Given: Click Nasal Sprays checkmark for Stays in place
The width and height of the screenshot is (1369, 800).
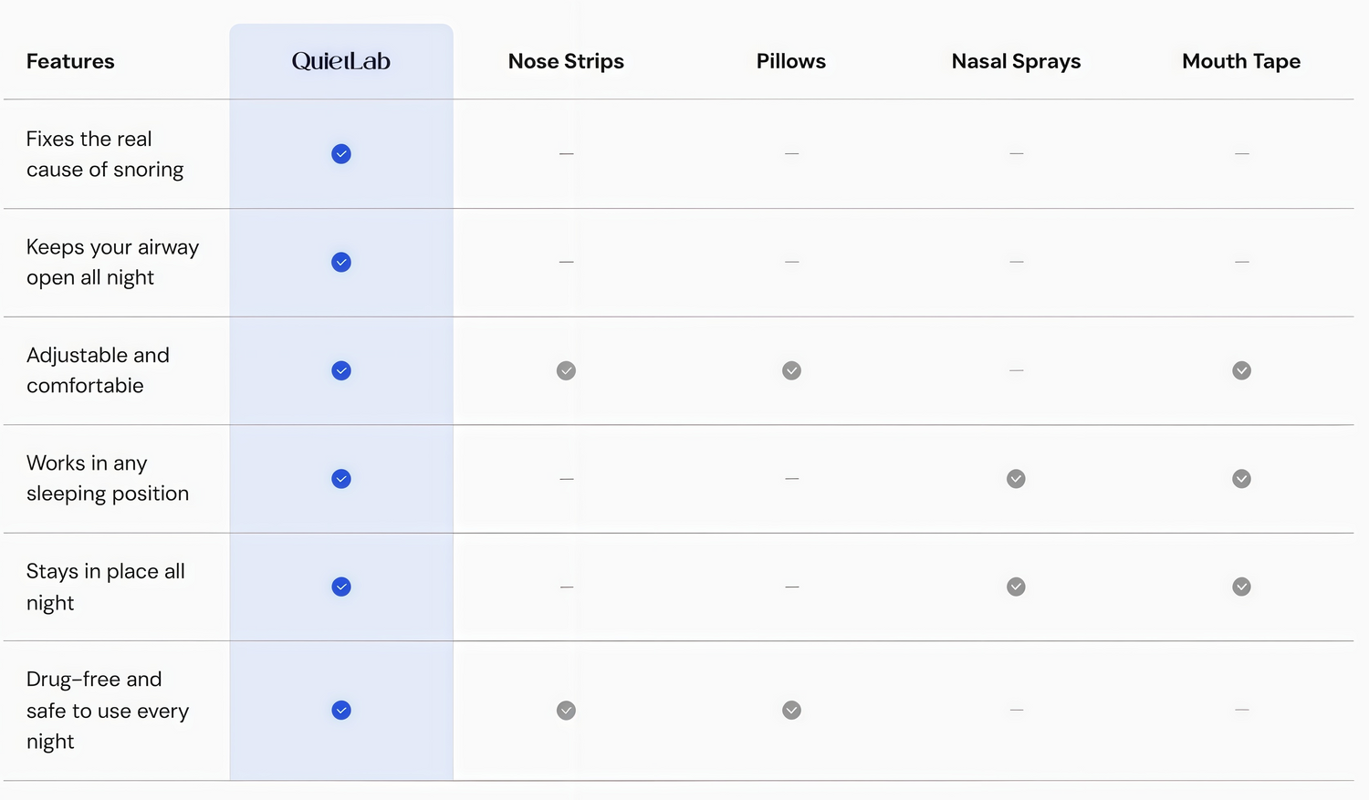Looking at the screenshot, I should point(1016,587).
